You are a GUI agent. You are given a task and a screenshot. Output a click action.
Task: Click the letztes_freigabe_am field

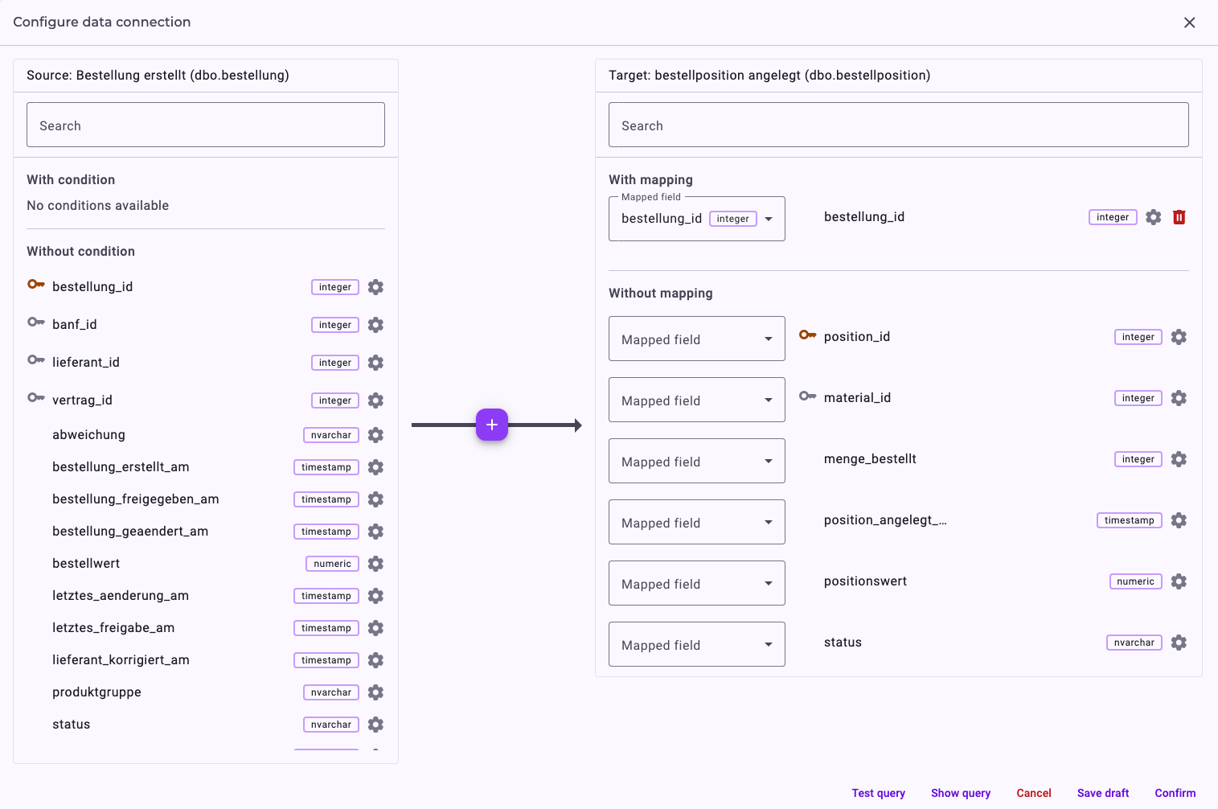[113, 628]
